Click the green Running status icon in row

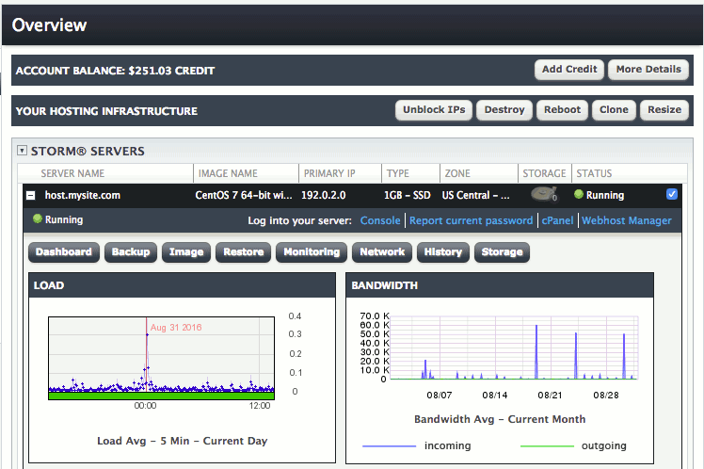click(579, 195)
